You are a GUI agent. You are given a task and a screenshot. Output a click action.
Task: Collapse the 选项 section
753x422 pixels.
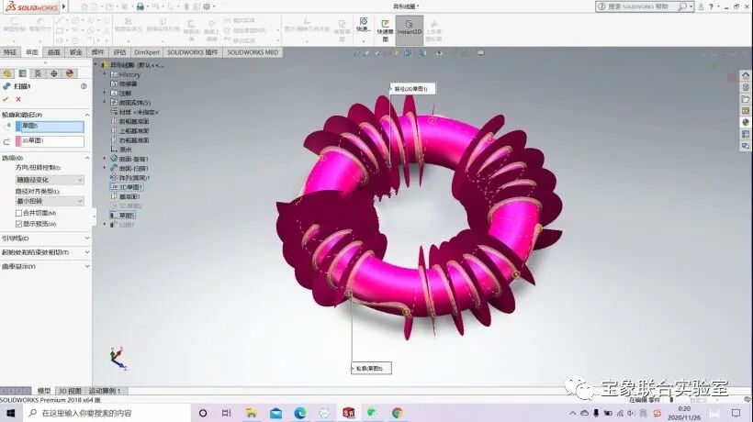(x=87, y=158)
